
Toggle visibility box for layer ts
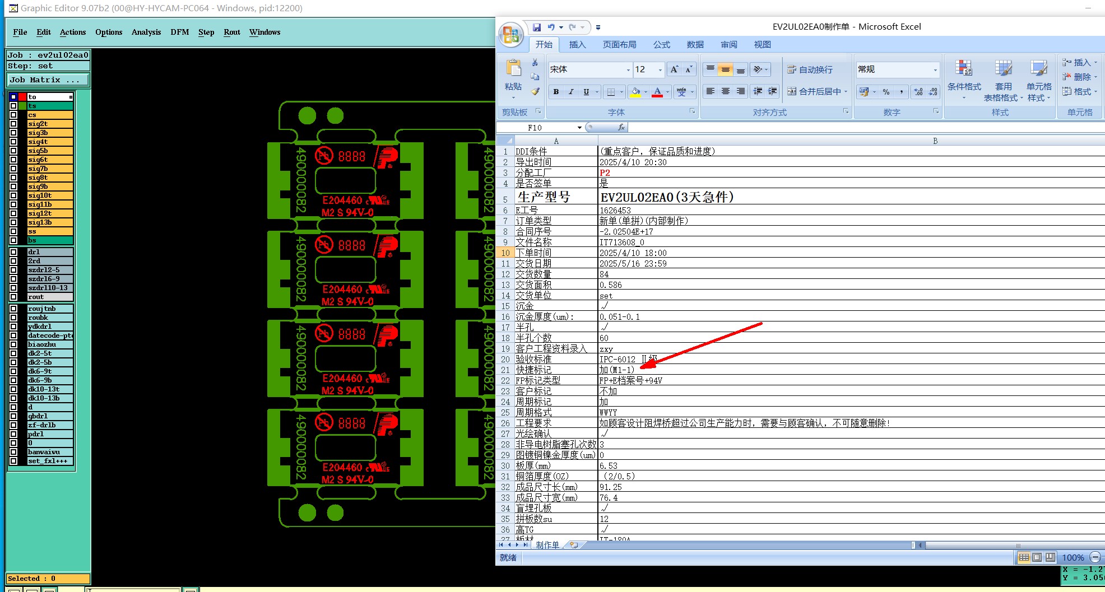point(13,106)
